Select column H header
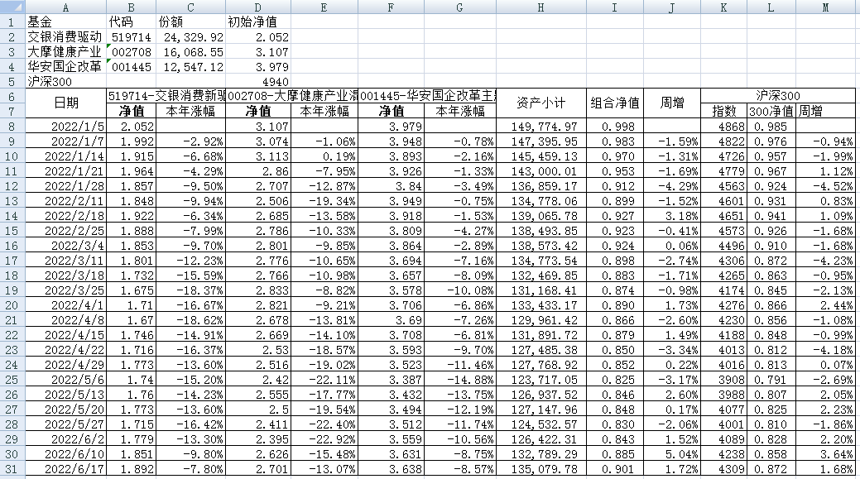 (541, 7)
